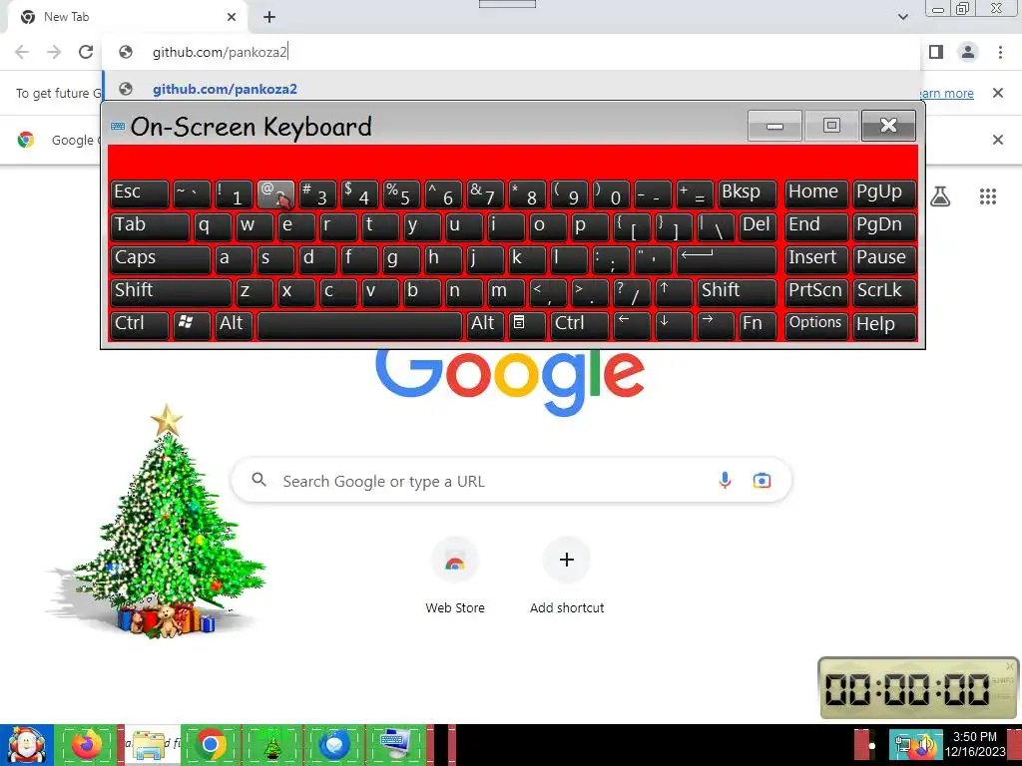
Task: Hit the right arrow key
Action: [716, 325]
